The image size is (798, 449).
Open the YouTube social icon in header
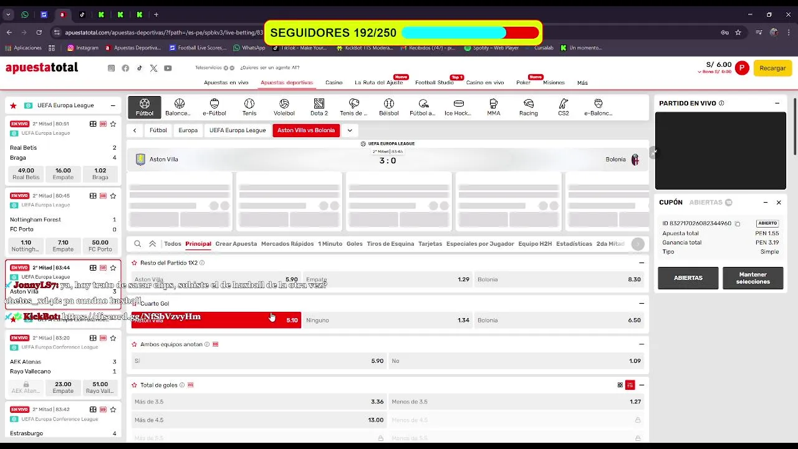[x=168, y=68]
